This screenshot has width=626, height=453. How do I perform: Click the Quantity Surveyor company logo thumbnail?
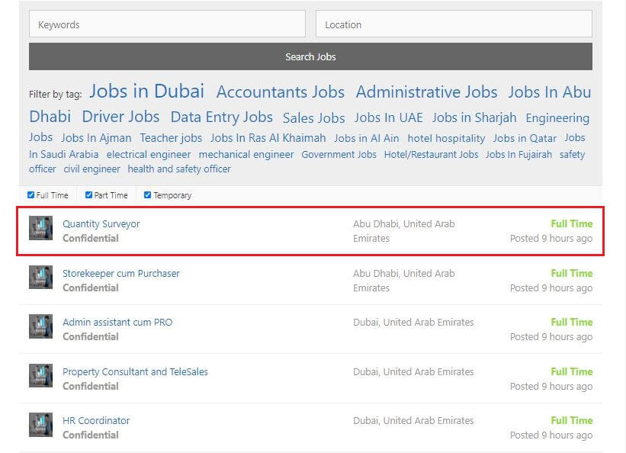point(40,228)
